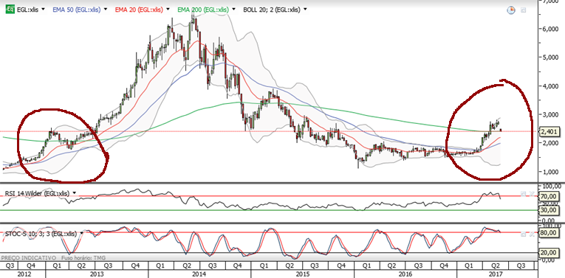565x278 pixels.
Task: Maximize the STOC-S indicator panel
Action: pyautogui.click(x=523, y=234)
